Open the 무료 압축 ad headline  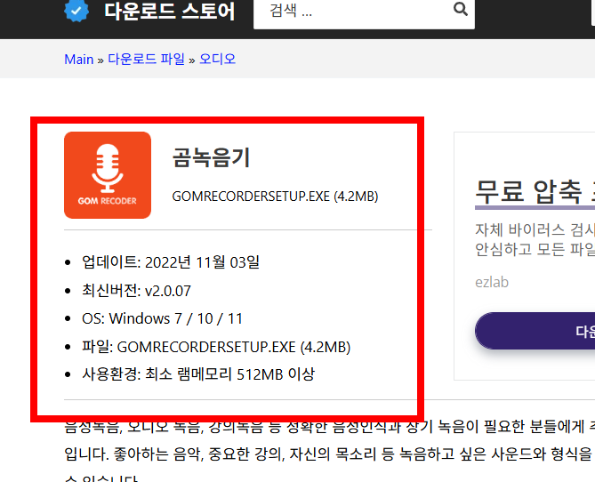[535, 192]
